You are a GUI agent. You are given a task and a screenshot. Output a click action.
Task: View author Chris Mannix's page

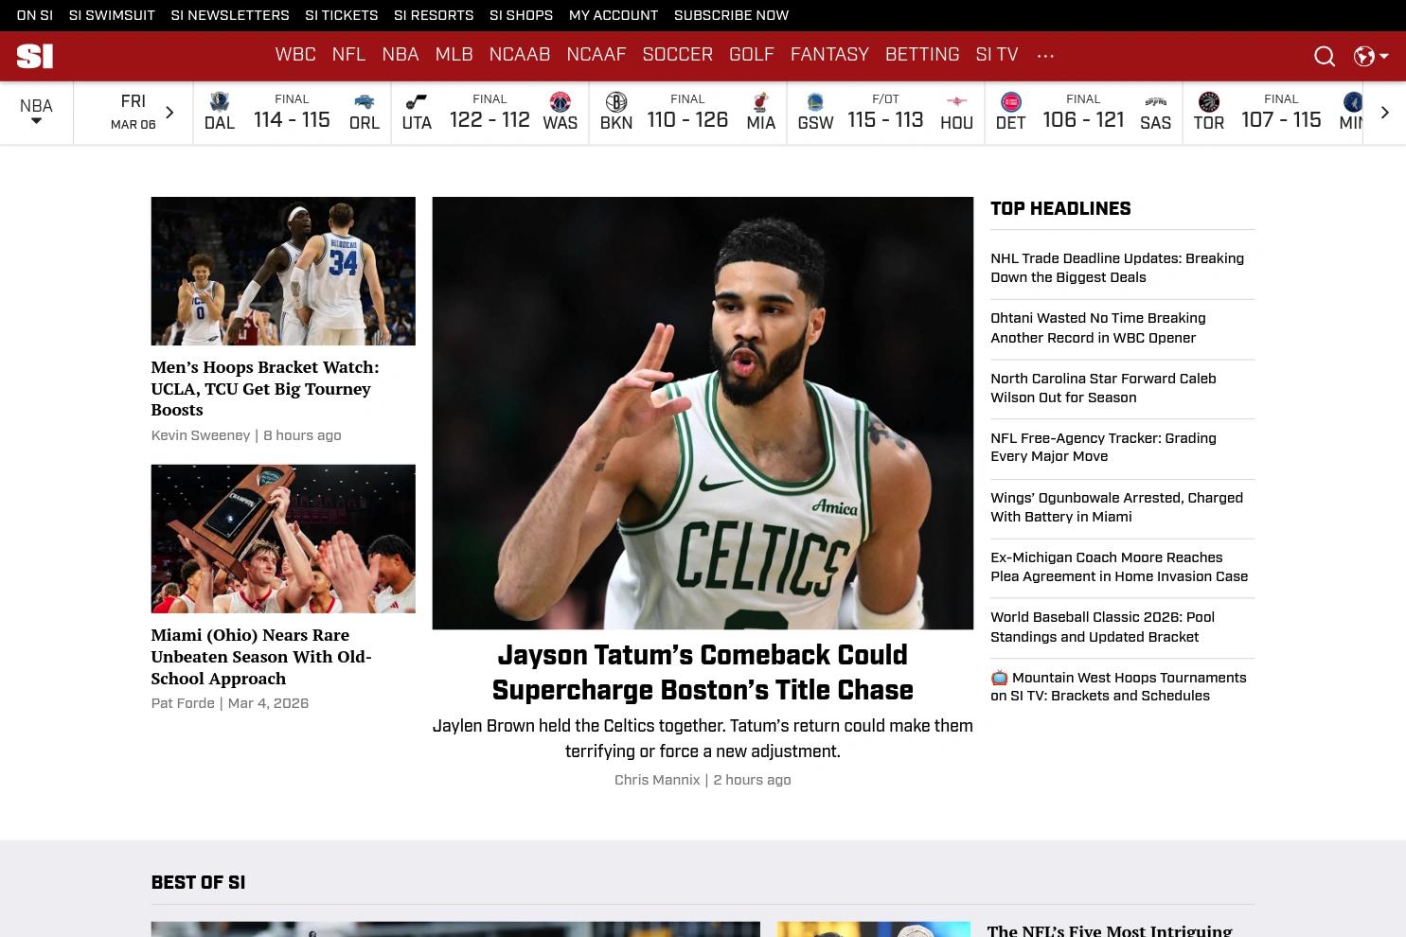[x=657, y=780]
